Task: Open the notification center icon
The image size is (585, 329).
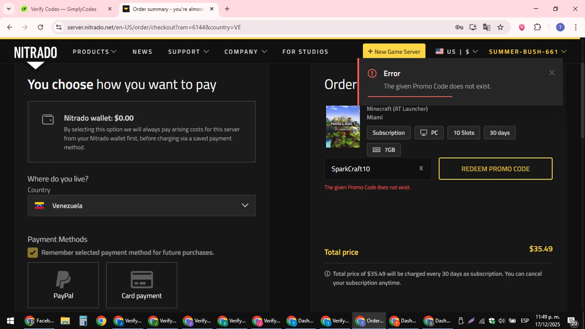Action: (573, 321)
